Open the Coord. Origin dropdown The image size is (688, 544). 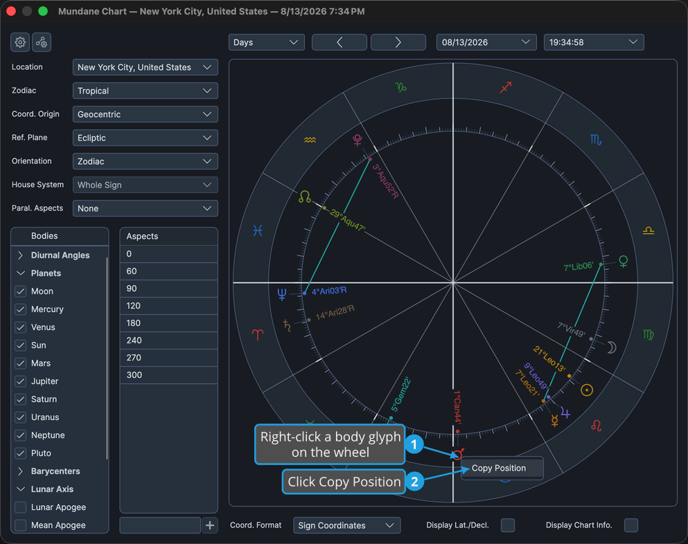pyautogui.click(x=145, y=114)
